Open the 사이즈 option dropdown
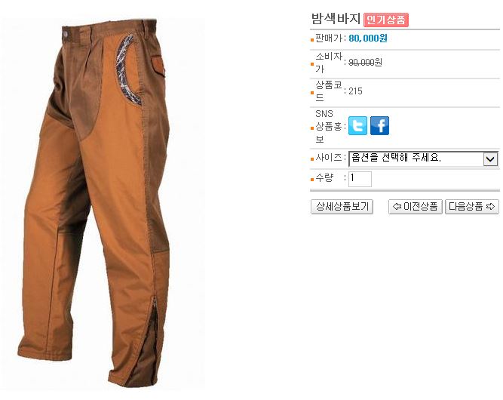This screenshot has width=503, height=400. point(424,159)
